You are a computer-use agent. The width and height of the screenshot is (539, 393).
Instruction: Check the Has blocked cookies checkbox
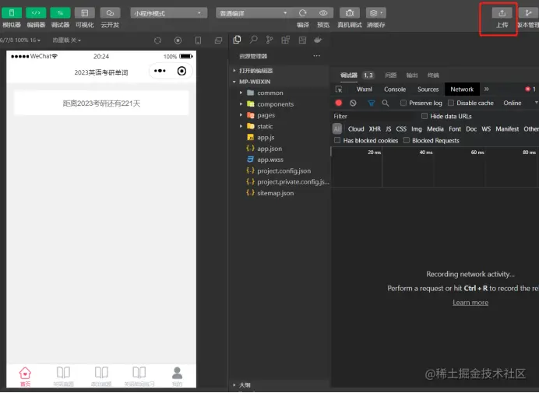337,140
